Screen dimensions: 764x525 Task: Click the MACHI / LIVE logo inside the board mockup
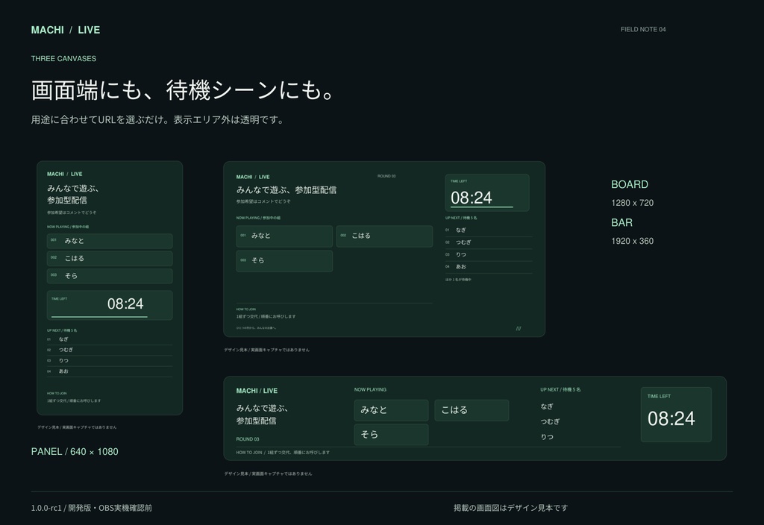(x=253, y=177)
